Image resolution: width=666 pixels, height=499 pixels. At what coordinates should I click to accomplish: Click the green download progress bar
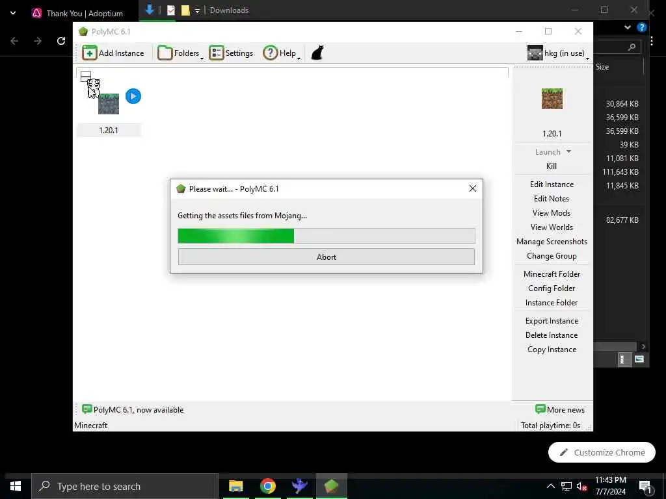(326, 235)
